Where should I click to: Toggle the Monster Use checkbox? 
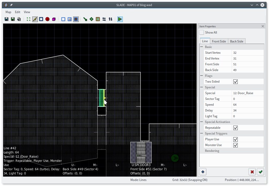coord(235,145)
